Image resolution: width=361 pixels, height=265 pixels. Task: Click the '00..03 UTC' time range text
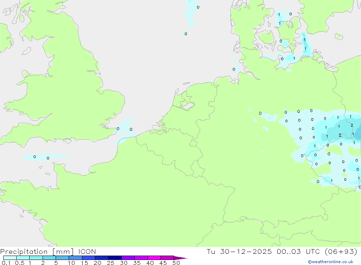299,251
